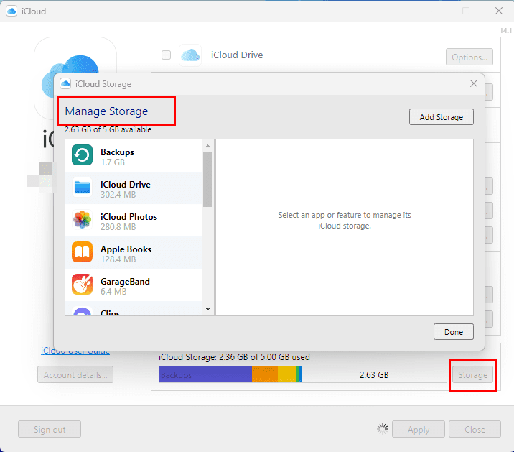Select the Backups icon in storage list
514x452 pixels.
(x=82, y=155)
